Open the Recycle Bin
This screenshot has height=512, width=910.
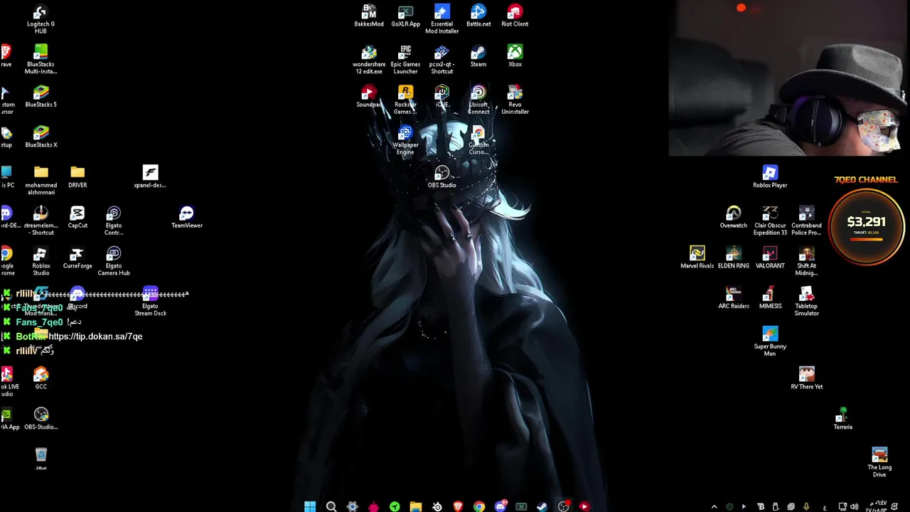[41, 459]
